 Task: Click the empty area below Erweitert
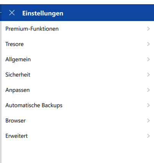[x=78, y=153]
